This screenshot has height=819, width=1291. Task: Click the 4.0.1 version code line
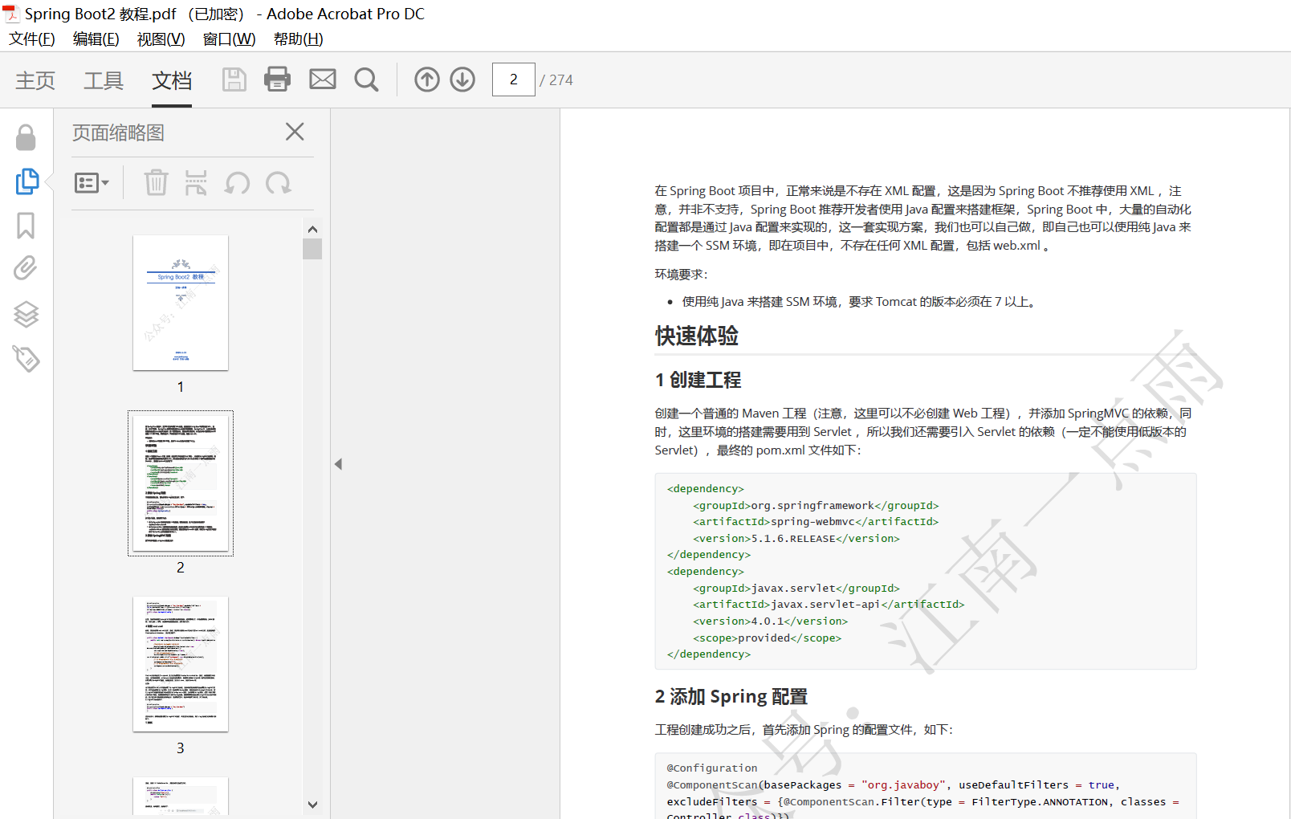(x=771, y=621)
